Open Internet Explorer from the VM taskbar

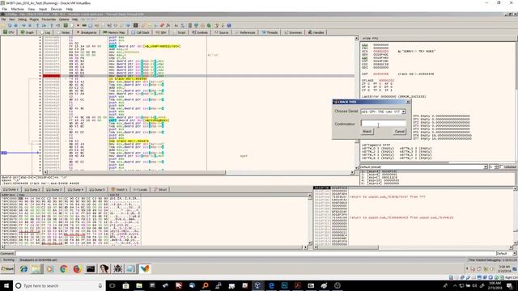[x=23, y=269]
